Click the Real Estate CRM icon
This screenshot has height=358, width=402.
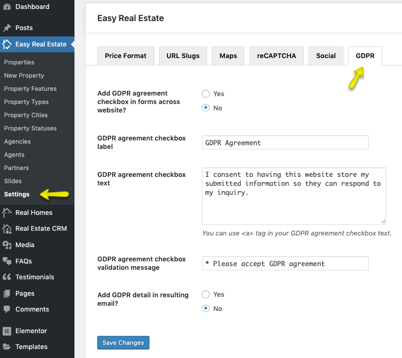[x=7, y=229]
